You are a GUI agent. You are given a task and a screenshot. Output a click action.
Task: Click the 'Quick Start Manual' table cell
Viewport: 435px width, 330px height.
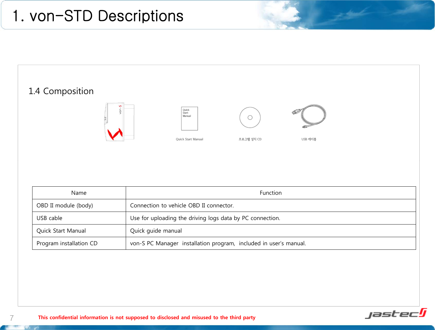click(x=79, y=231)
